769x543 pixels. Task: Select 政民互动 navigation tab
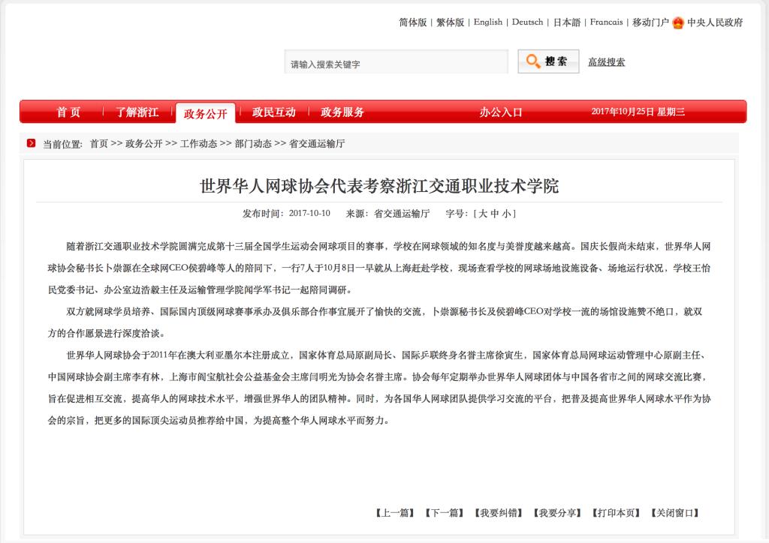(274, 112)
